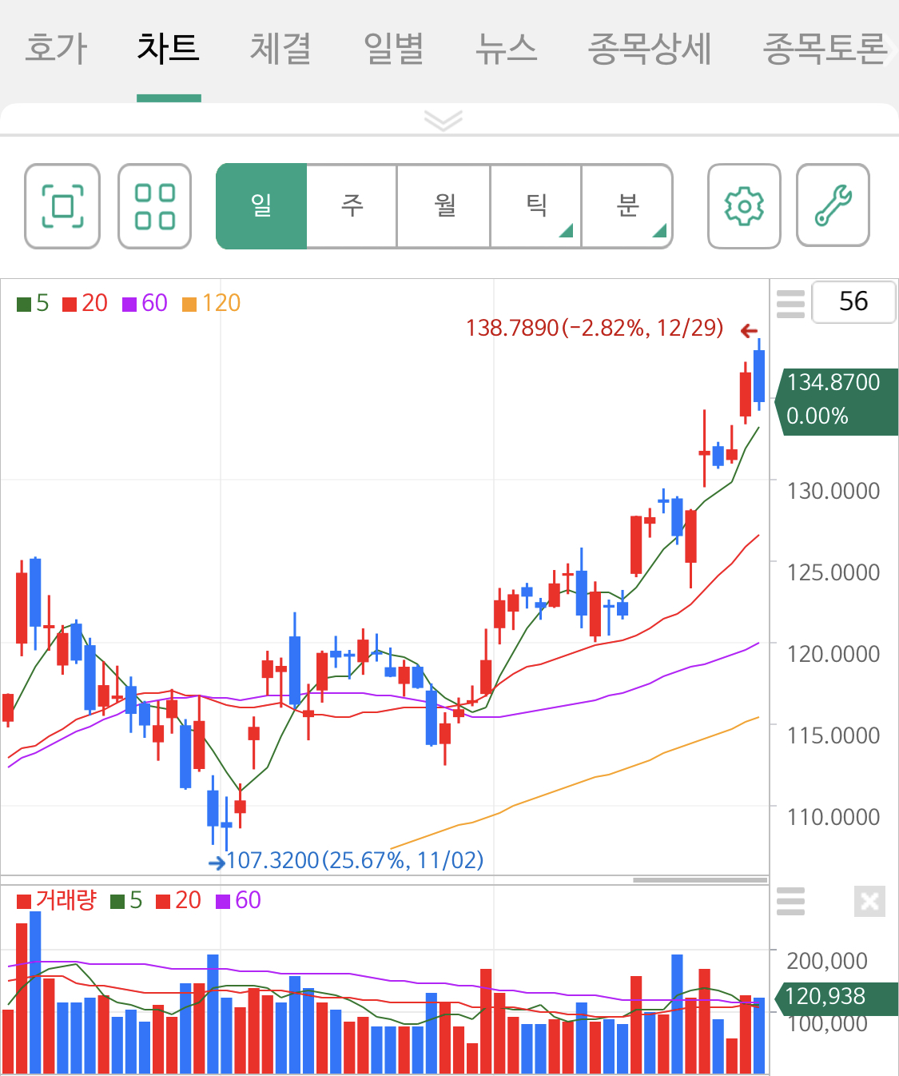Open the 일별 tab

(393, 49)
